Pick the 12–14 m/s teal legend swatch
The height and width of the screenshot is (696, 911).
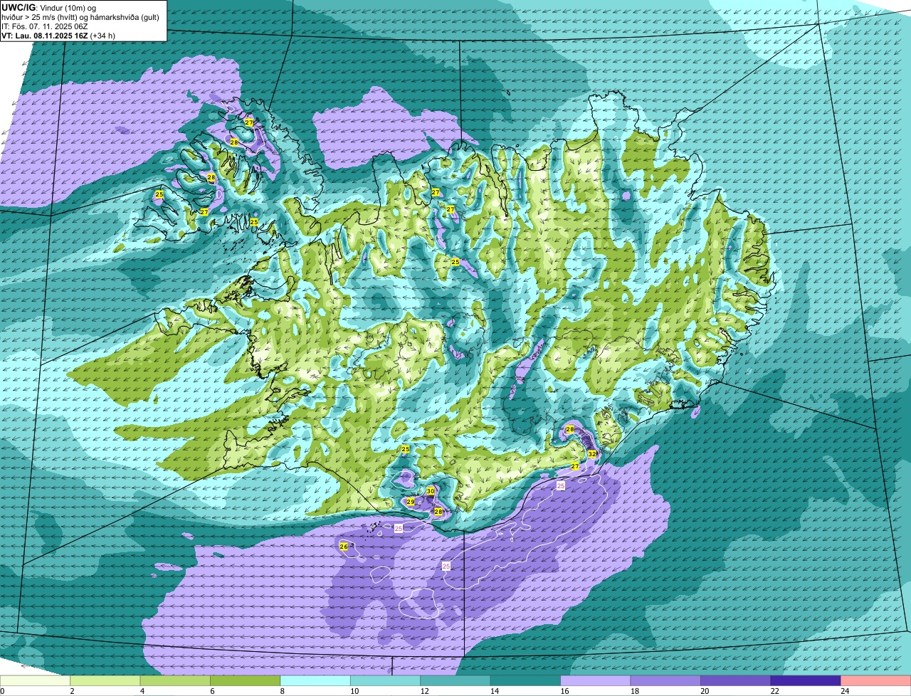click(x=455, y=681)
